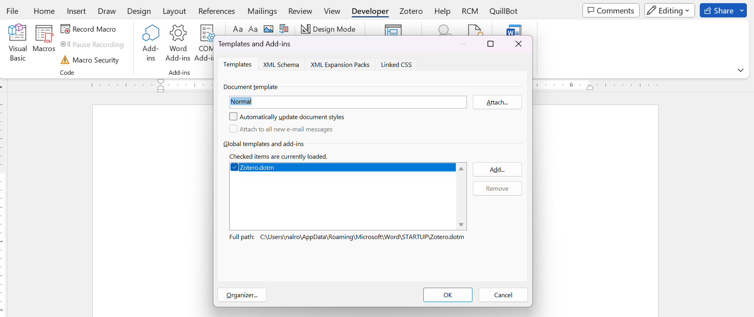Toggle Design Mode
Image resolution: width=754 pixels, height=317 pixels.
click(x=328, y=29)
